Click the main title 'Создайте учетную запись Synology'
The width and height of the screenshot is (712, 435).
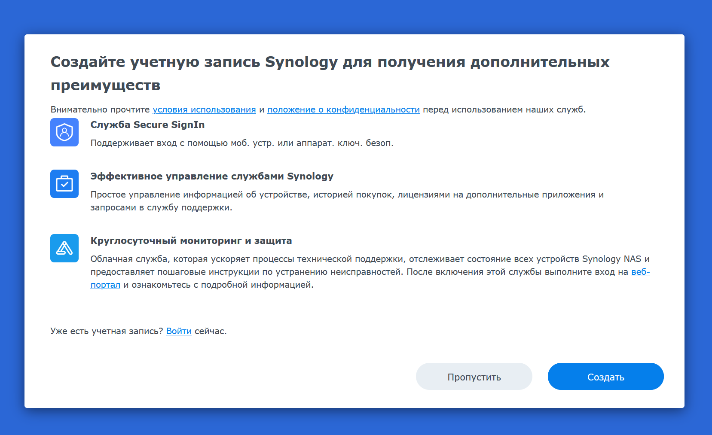coord(194,62)
